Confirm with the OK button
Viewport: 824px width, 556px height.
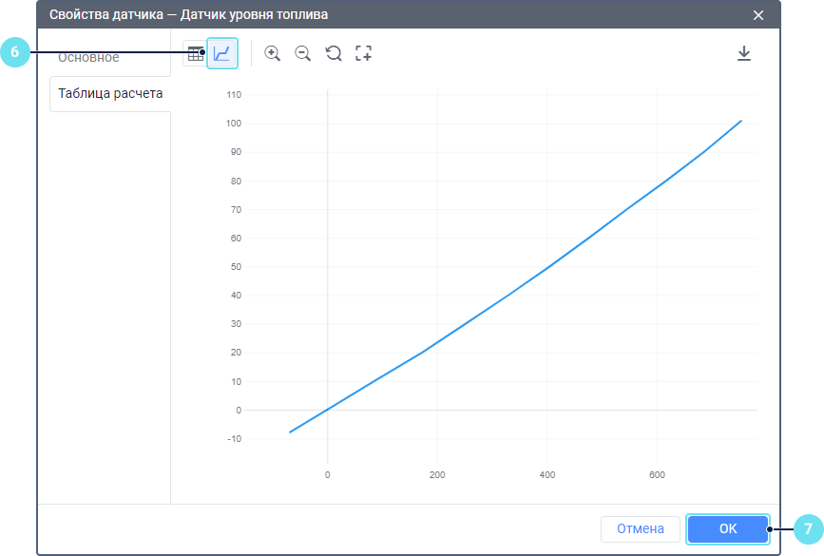(x=728, y=528)
